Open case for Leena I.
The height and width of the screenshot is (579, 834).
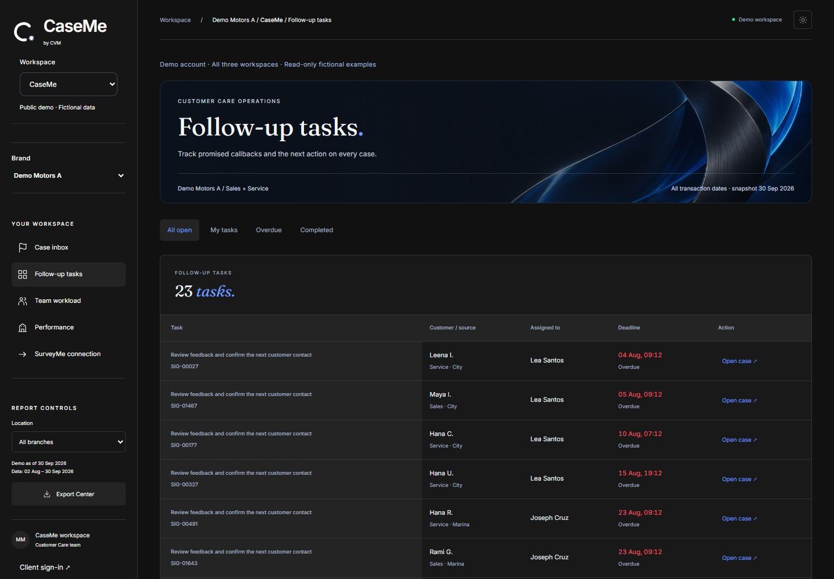(740, 361)
